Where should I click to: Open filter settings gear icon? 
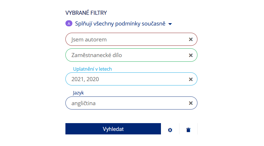pos(170,130)
